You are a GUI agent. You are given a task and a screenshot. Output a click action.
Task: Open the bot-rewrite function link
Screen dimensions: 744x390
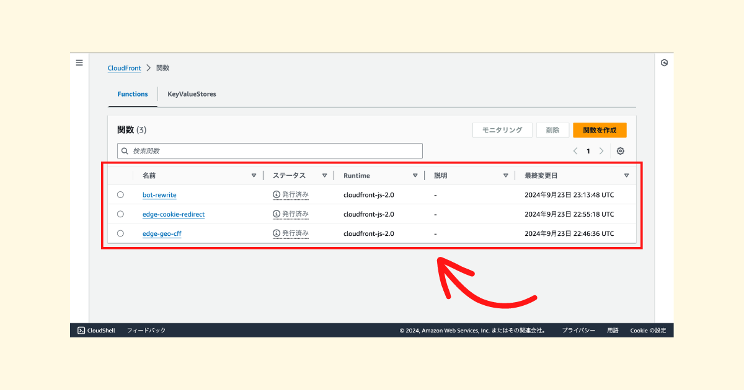pos(159,195)
